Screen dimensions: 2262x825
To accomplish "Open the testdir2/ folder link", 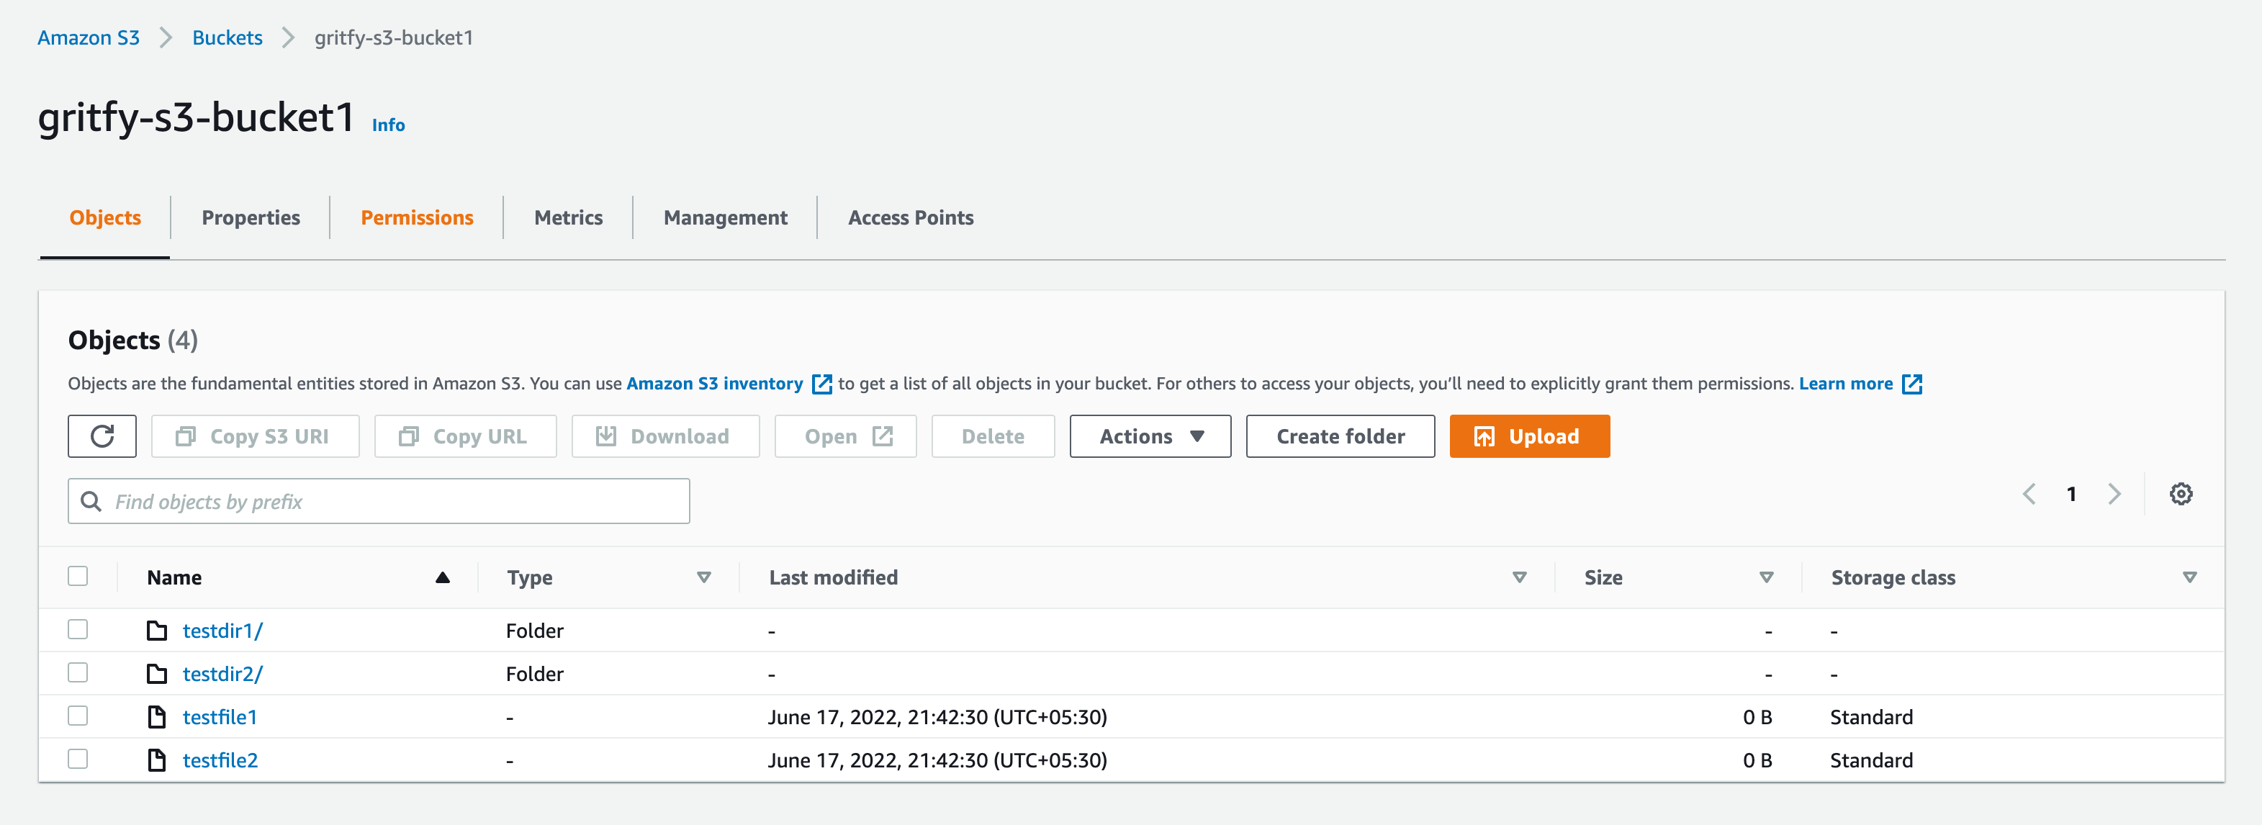I will pyautogui.click(x=222, y=674).
